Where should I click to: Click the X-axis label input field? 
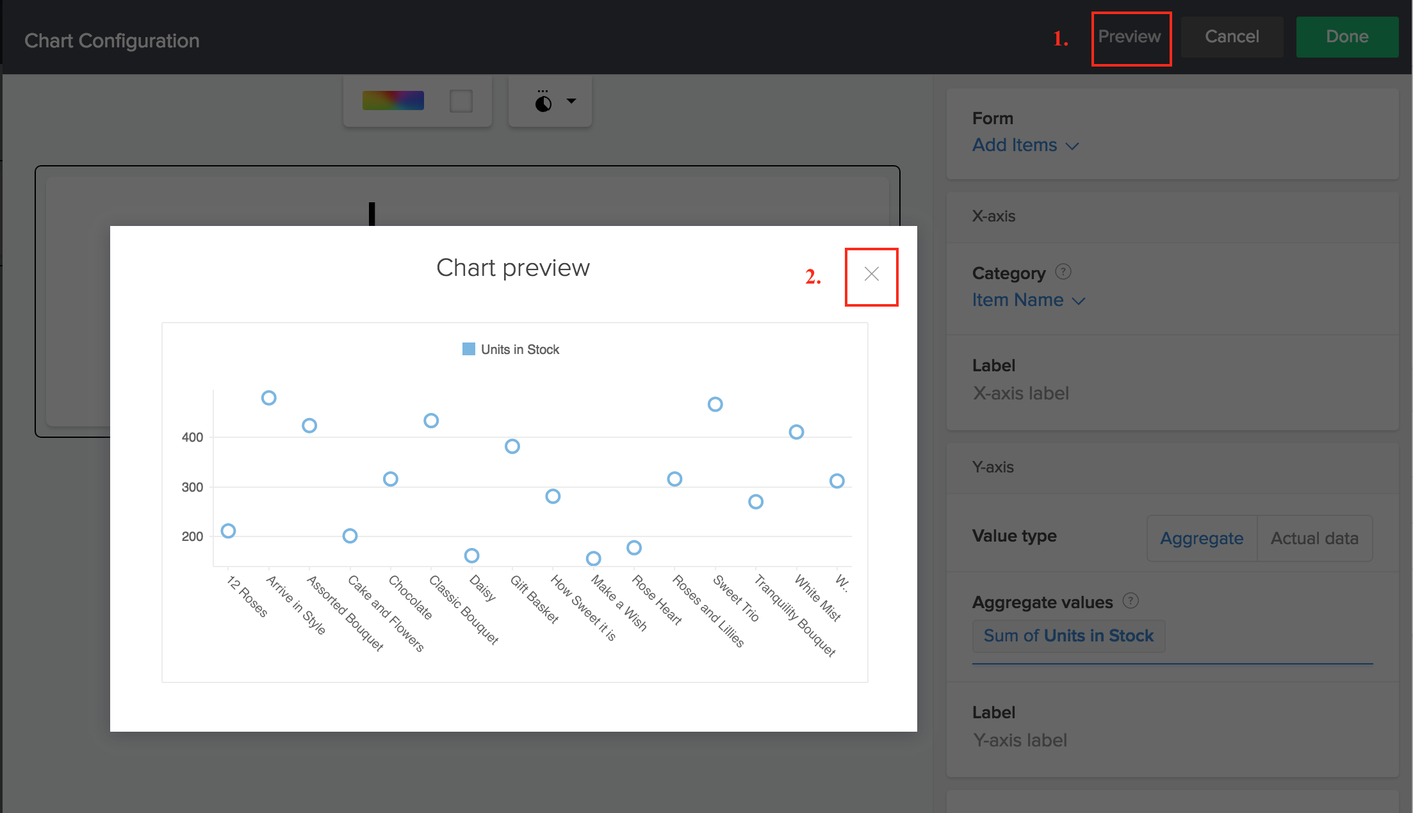pyautogui.click(x=1021, y=393)
